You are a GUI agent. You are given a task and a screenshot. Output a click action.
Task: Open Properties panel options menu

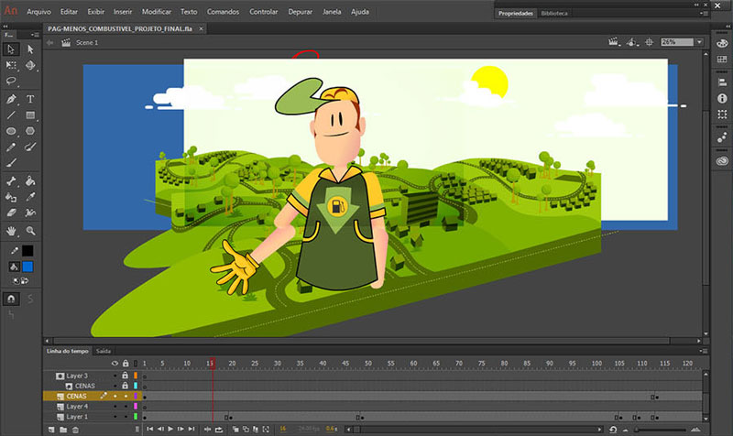pos(705,14)
